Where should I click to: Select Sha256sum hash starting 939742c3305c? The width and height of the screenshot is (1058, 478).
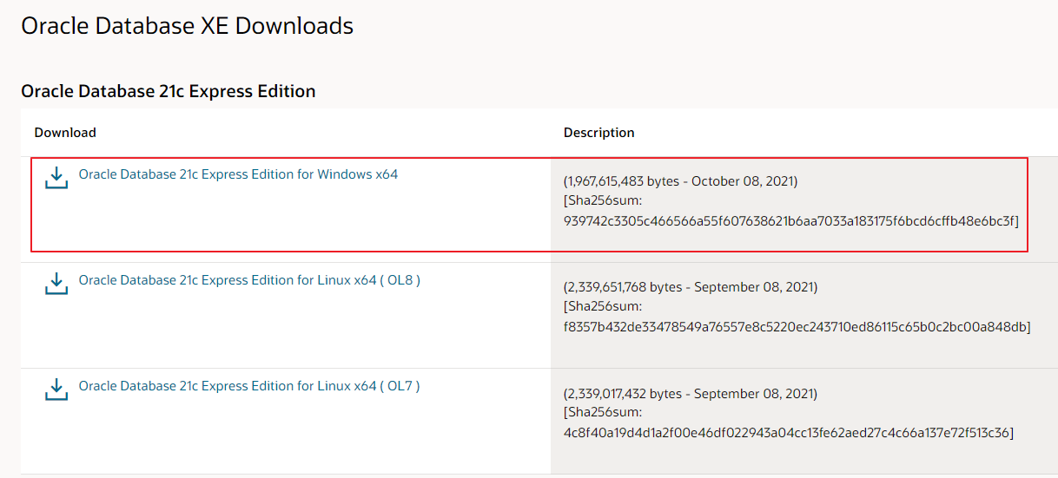pyautogui.click(x=791, y=221)
